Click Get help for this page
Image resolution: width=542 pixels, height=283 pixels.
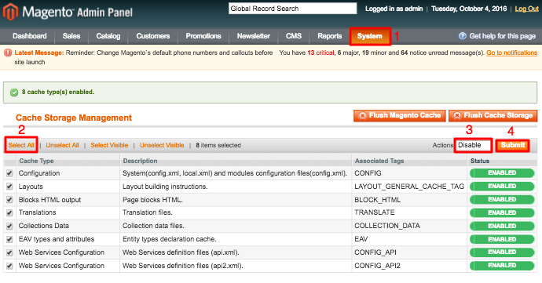(x=502, y=36)
